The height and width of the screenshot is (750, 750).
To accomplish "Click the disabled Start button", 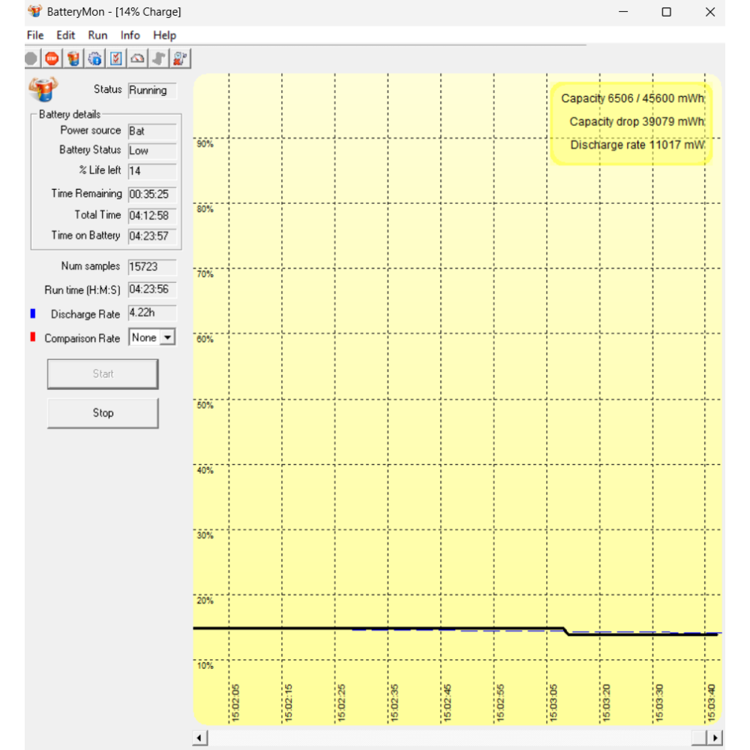I will tap(103, 373).
